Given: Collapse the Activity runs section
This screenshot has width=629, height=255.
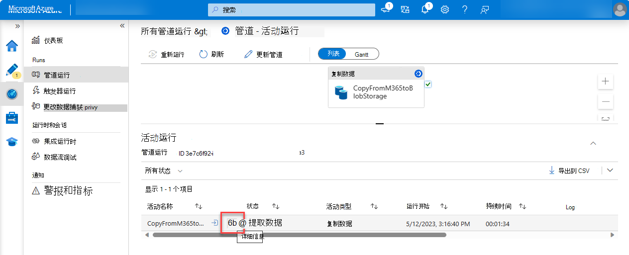Looking at the screenshot, I should (593, 143).
